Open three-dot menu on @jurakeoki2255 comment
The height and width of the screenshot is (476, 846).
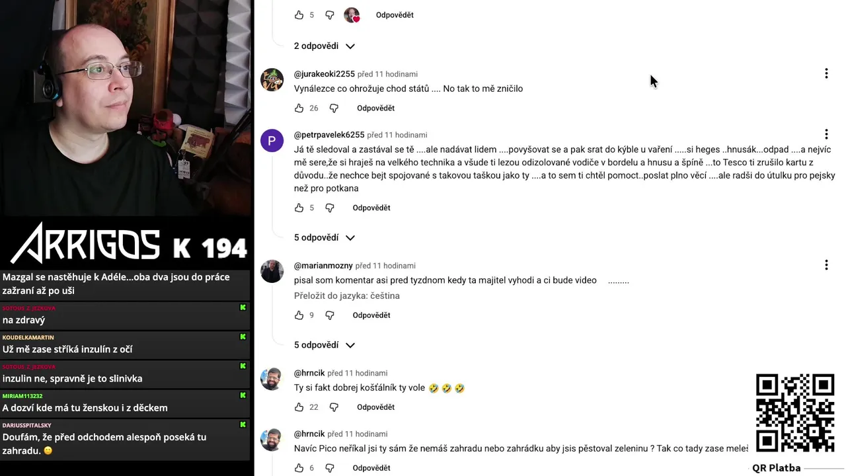point(826,73)
